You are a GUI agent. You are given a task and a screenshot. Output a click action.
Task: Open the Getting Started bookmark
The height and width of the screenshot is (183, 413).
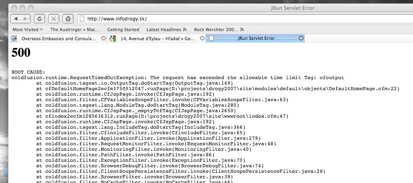123,30
